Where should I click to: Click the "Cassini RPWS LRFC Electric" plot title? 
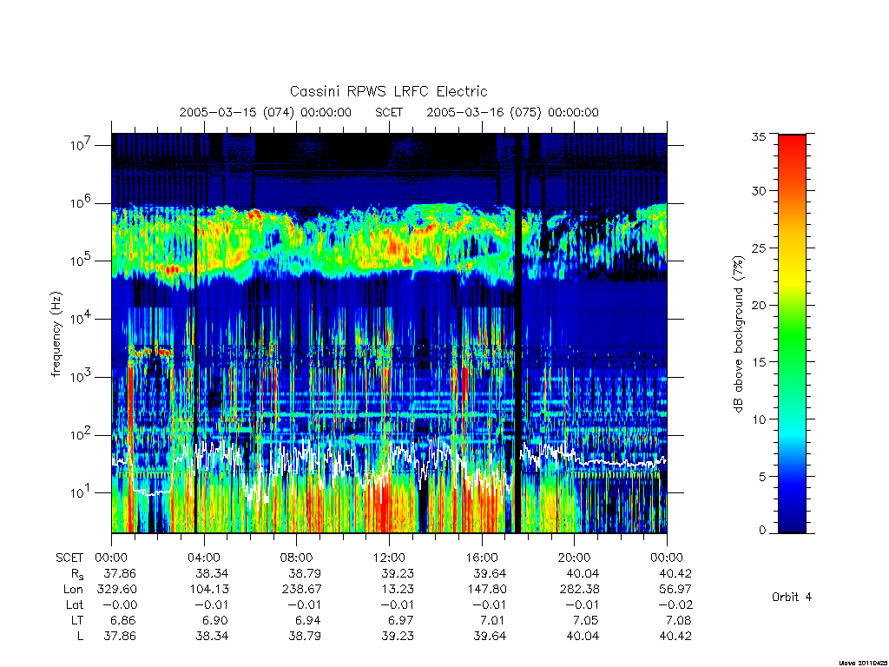pyautogui.click(x=388, y=91)
